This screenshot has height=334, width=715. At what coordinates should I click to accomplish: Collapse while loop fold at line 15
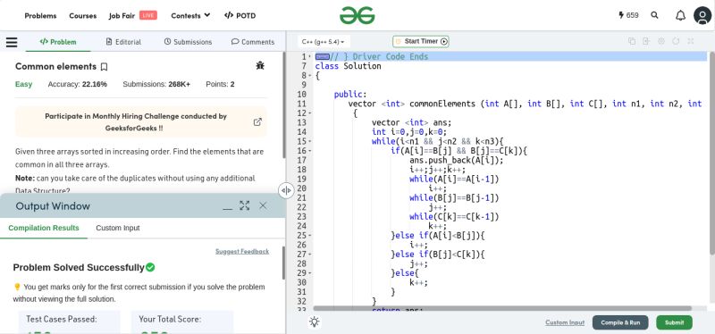(x=310, y=141)
